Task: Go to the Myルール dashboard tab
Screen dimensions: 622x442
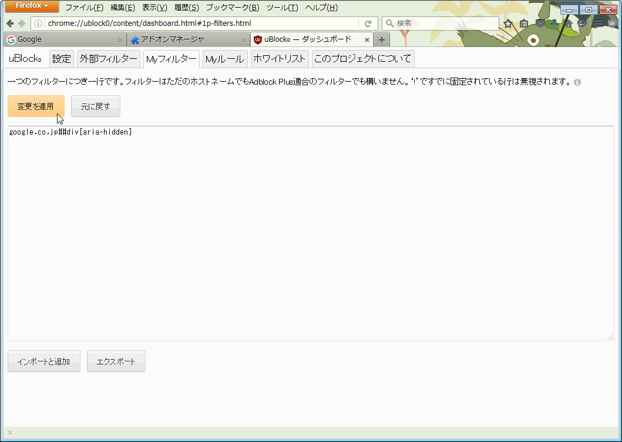Action: click(x=225, y=59)
